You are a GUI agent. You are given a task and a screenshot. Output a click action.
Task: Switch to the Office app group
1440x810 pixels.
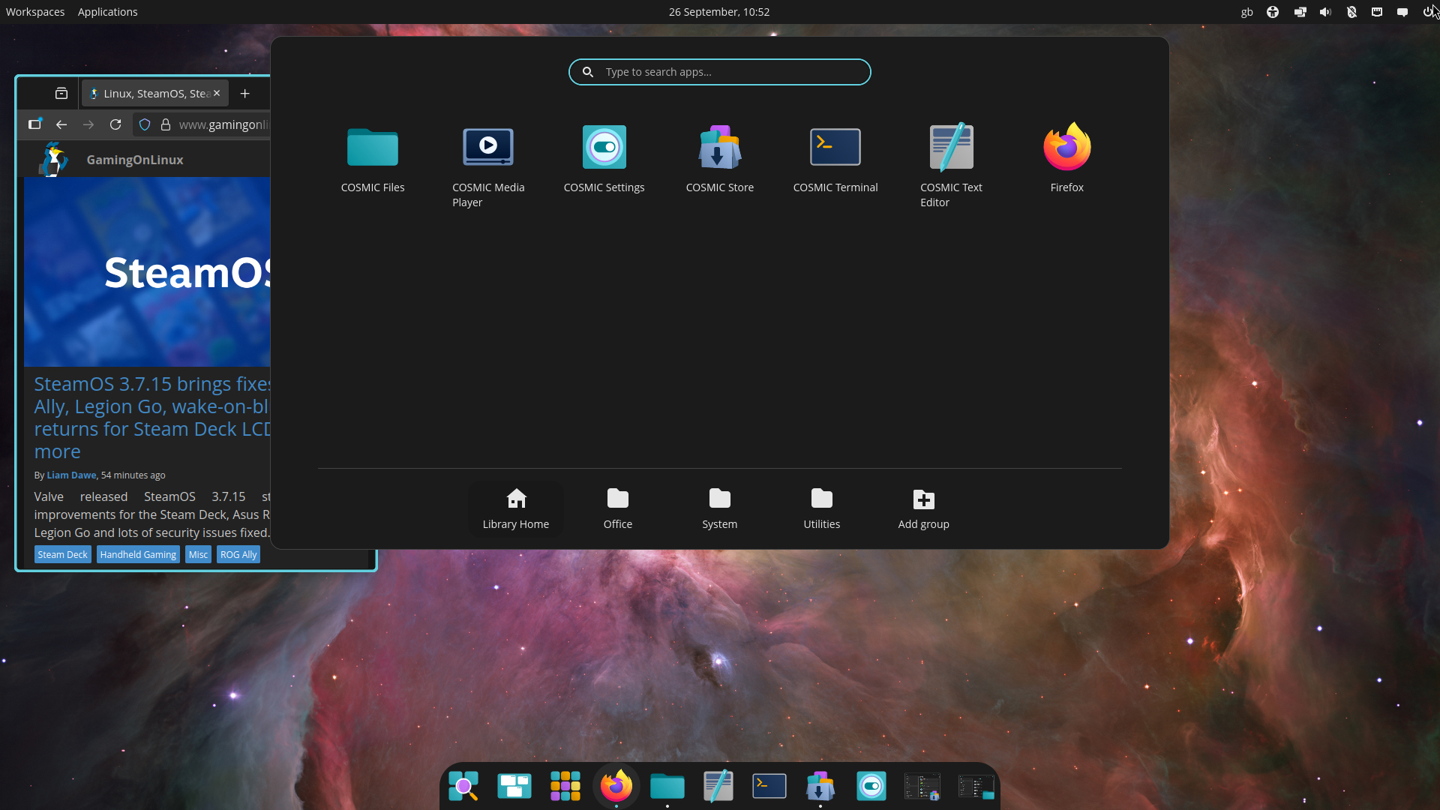pos(618,508)
